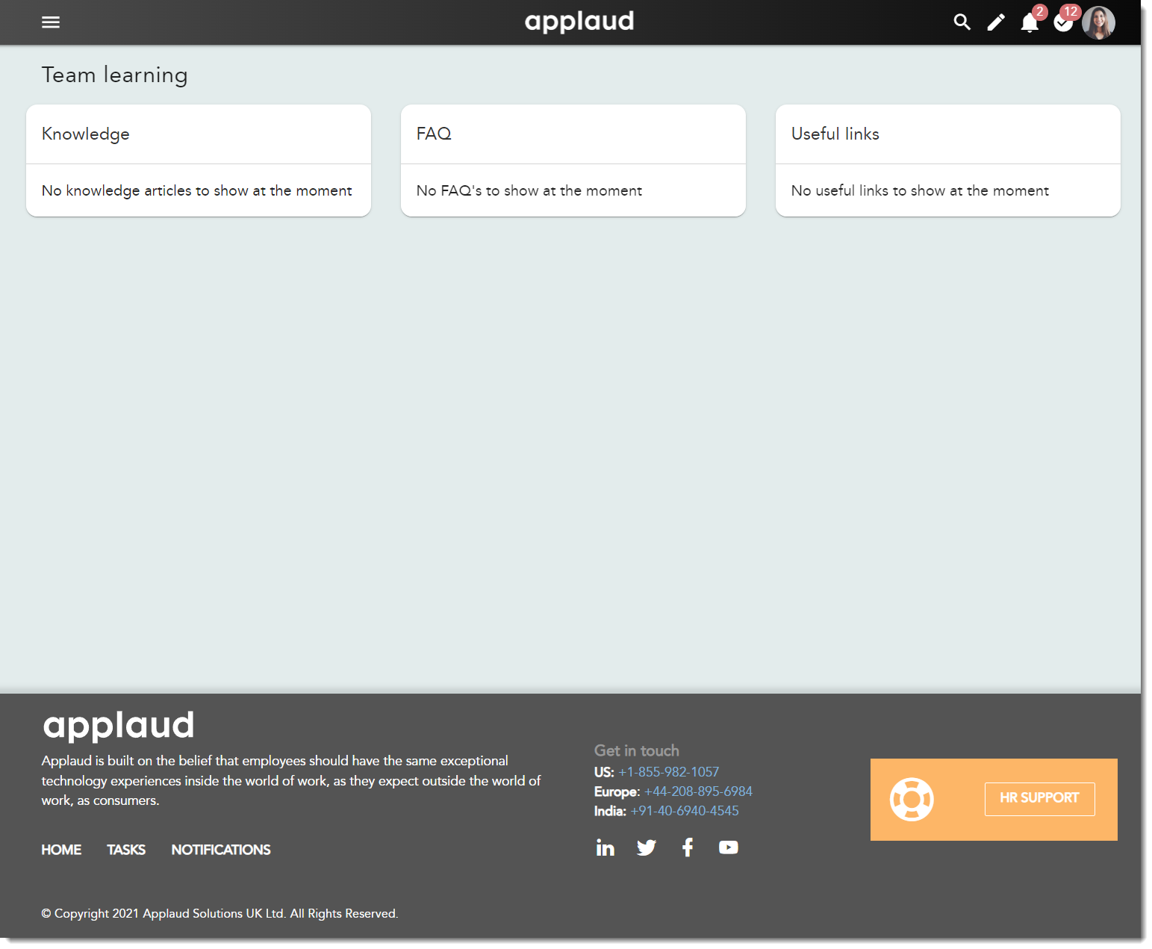The image size is (1152, 949).
Task: Click the lifebuoy support icon
Action: coord(912,800)
